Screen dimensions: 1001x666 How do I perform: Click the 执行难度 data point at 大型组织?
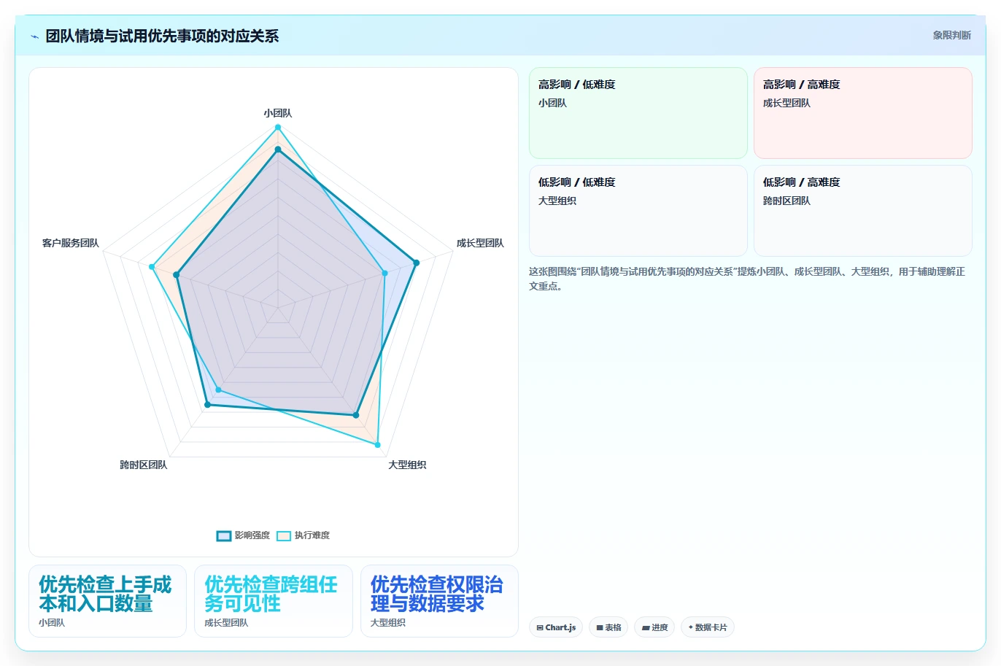(x=377, y=444)
